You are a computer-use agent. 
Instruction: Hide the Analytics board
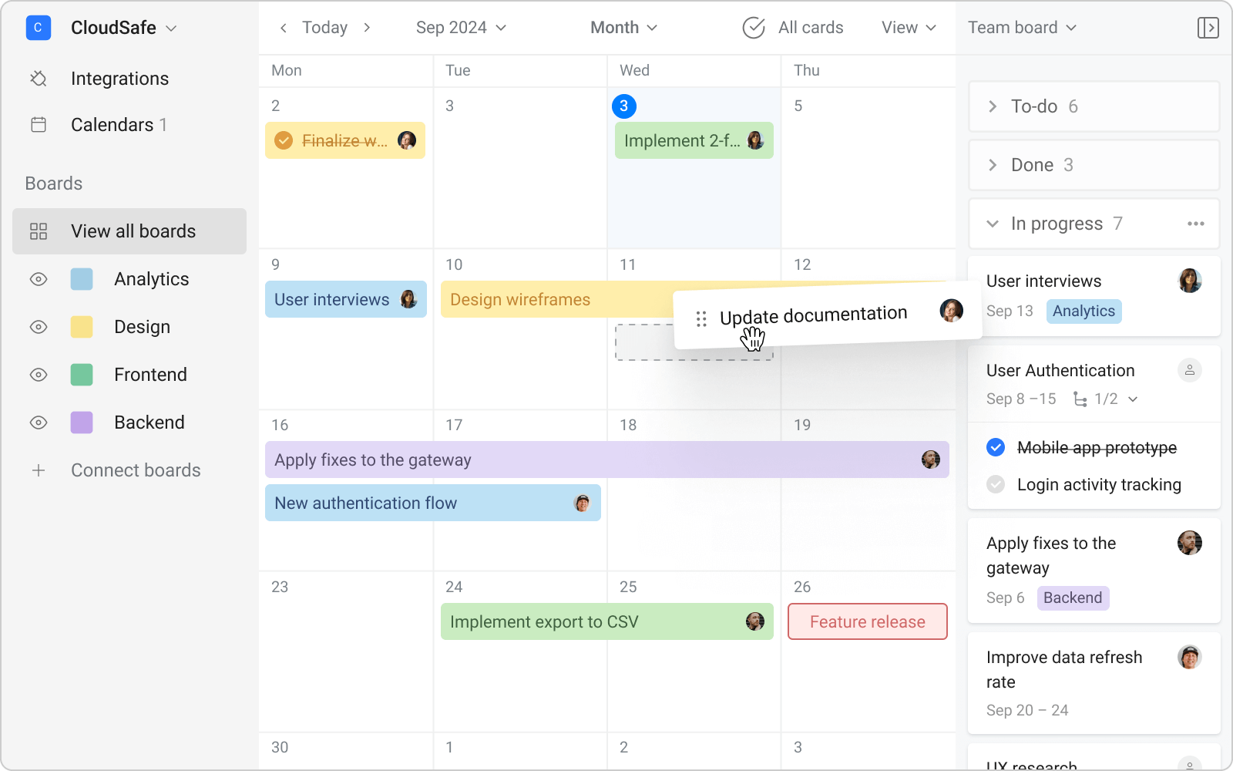(39, 279)
